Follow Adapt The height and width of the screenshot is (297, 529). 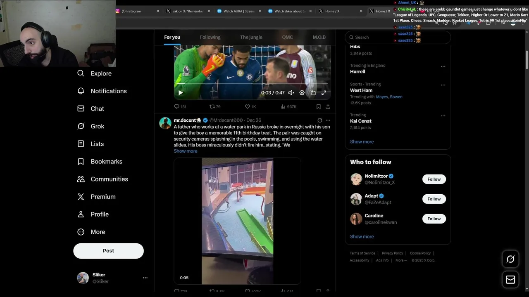434,199
